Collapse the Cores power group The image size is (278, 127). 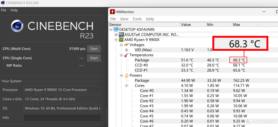[x=126, y=86]
